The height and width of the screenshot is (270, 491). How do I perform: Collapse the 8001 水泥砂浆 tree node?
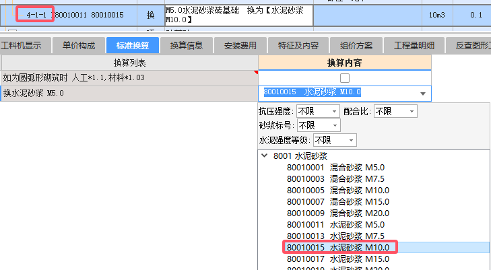(x=264, y=156)
